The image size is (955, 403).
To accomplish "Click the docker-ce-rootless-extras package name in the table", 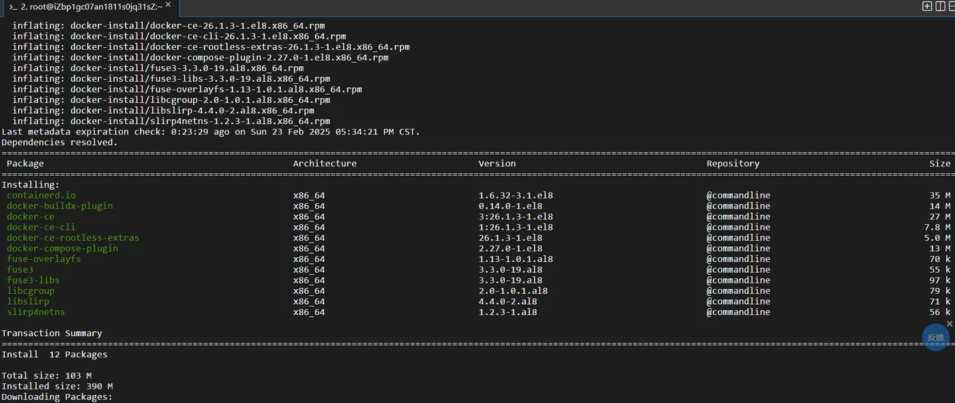I will [73, 238].
